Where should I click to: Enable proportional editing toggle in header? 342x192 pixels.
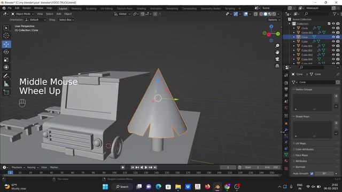(156, 14)
